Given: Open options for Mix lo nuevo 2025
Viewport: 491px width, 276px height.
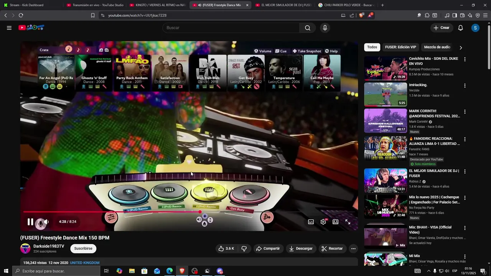Looking at the screenshot, I should 465,198.
